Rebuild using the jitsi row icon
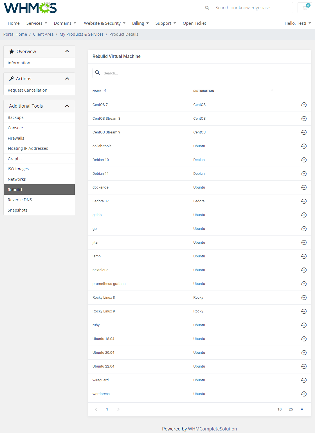The height and width of the screenshot is (433, 315). click(303, 242)
